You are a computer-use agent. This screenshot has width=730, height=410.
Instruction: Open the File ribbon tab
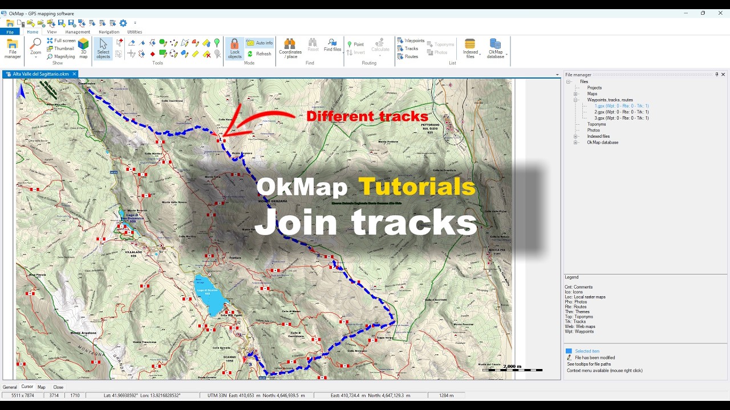(10, 32)
